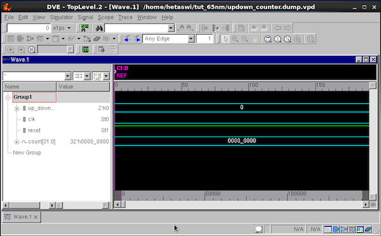
Task: Click the Value column header
Action: [83, 87]
